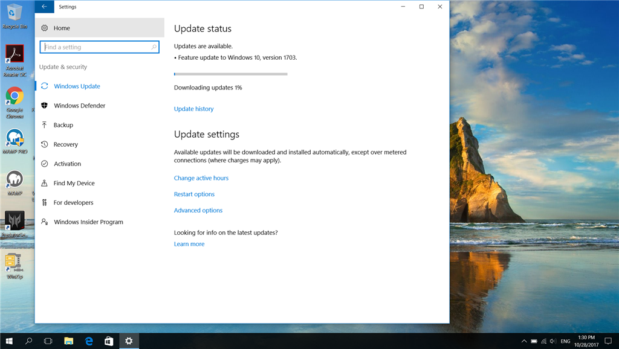This screenshot has height=349, width=619.
Task: Click the Learn more link
Action: click(x=189, y=244)
